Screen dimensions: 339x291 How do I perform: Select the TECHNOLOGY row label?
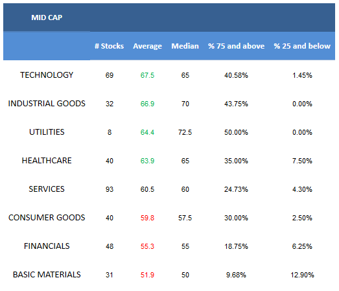point(47,75)
